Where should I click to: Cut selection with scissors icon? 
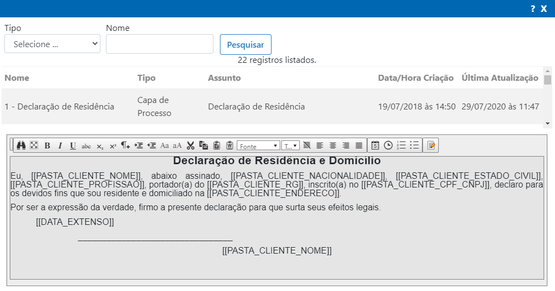(x=191, y=145)
